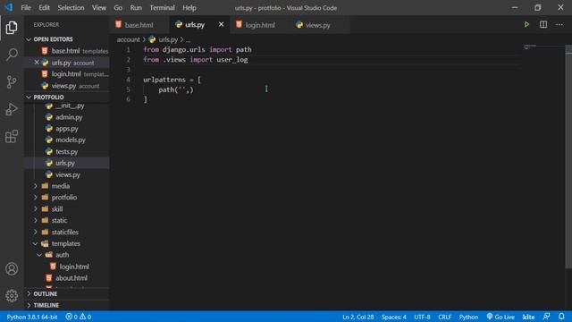Click account in the breadcrumb

pyautogui.click(x=129, y=39)
